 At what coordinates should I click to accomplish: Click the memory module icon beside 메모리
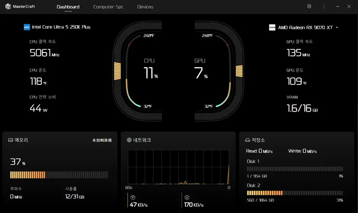(x=11, y=140)
